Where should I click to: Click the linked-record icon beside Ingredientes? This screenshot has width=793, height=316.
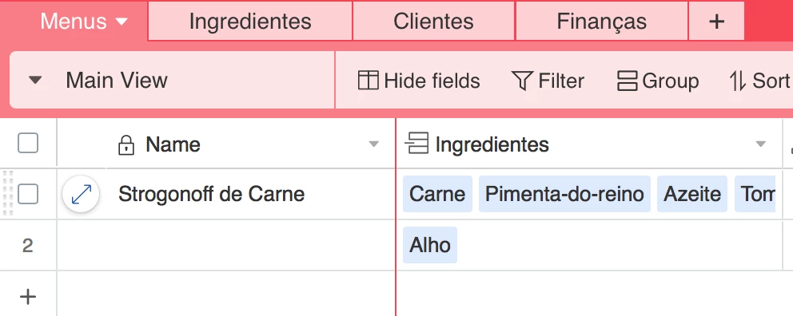(x=417, y=144)
